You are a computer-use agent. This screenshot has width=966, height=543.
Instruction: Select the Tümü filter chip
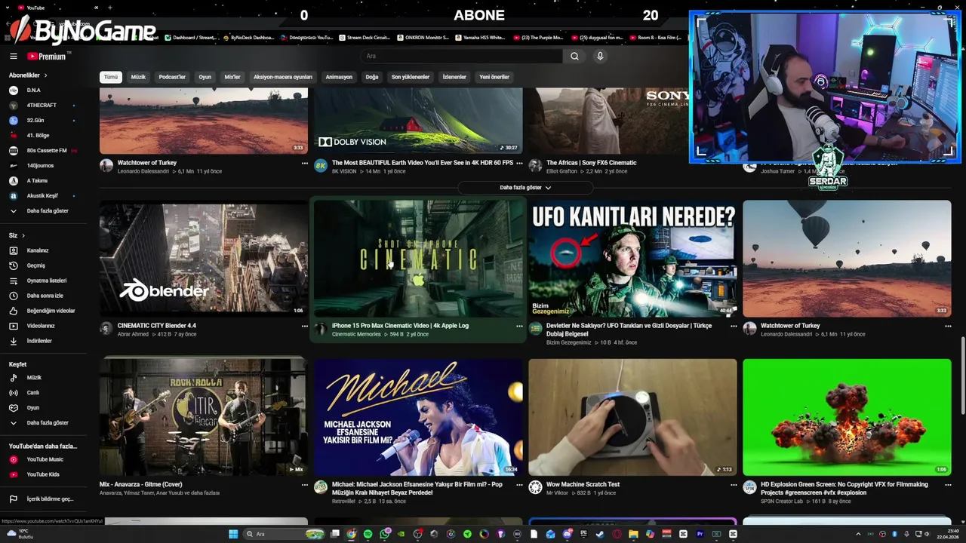click(x=111, y=77)
